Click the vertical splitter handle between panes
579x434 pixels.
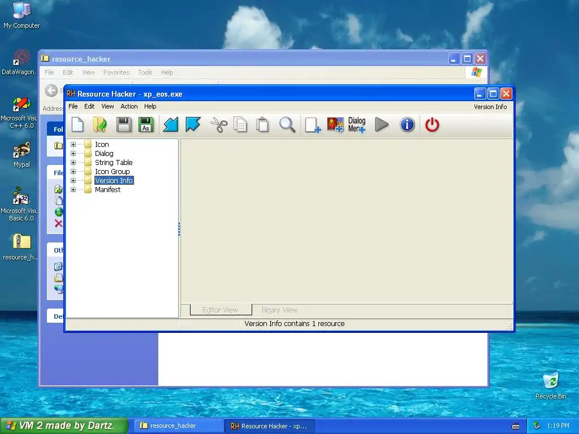(x=179, y=229)
